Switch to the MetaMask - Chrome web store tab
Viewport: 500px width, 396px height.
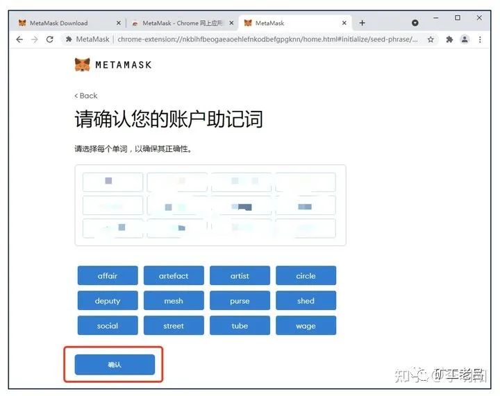tap(183, 23)
